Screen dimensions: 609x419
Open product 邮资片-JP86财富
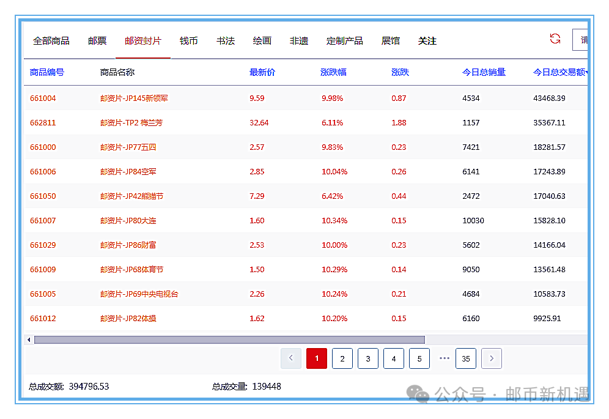pos(128,245)
